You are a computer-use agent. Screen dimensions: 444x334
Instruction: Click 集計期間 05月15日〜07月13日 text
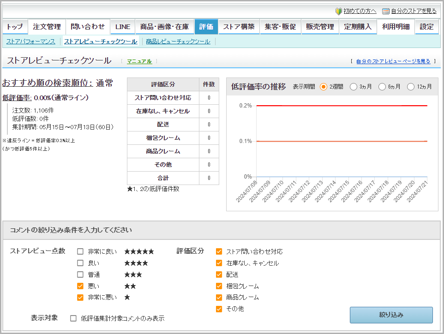pos(63,127)
